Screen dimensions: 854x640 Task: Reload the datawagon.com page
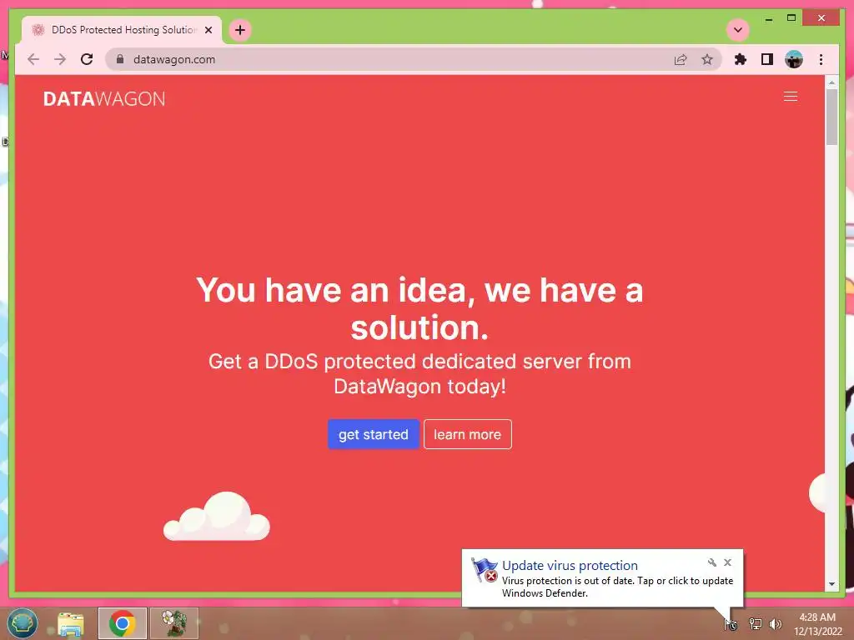[x=87, y=59]
